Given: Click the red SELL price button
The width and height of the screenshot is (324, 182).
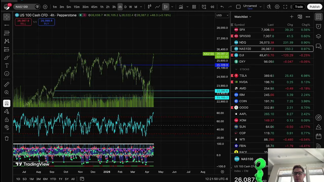Looking at the screenshot, I should (x=23, y=22).
